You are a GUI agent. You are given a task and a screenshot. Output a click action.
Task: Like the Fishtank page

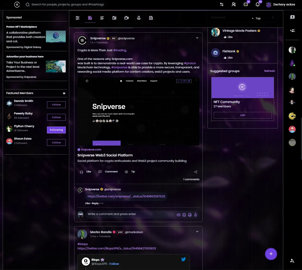[x=228, y=58]
